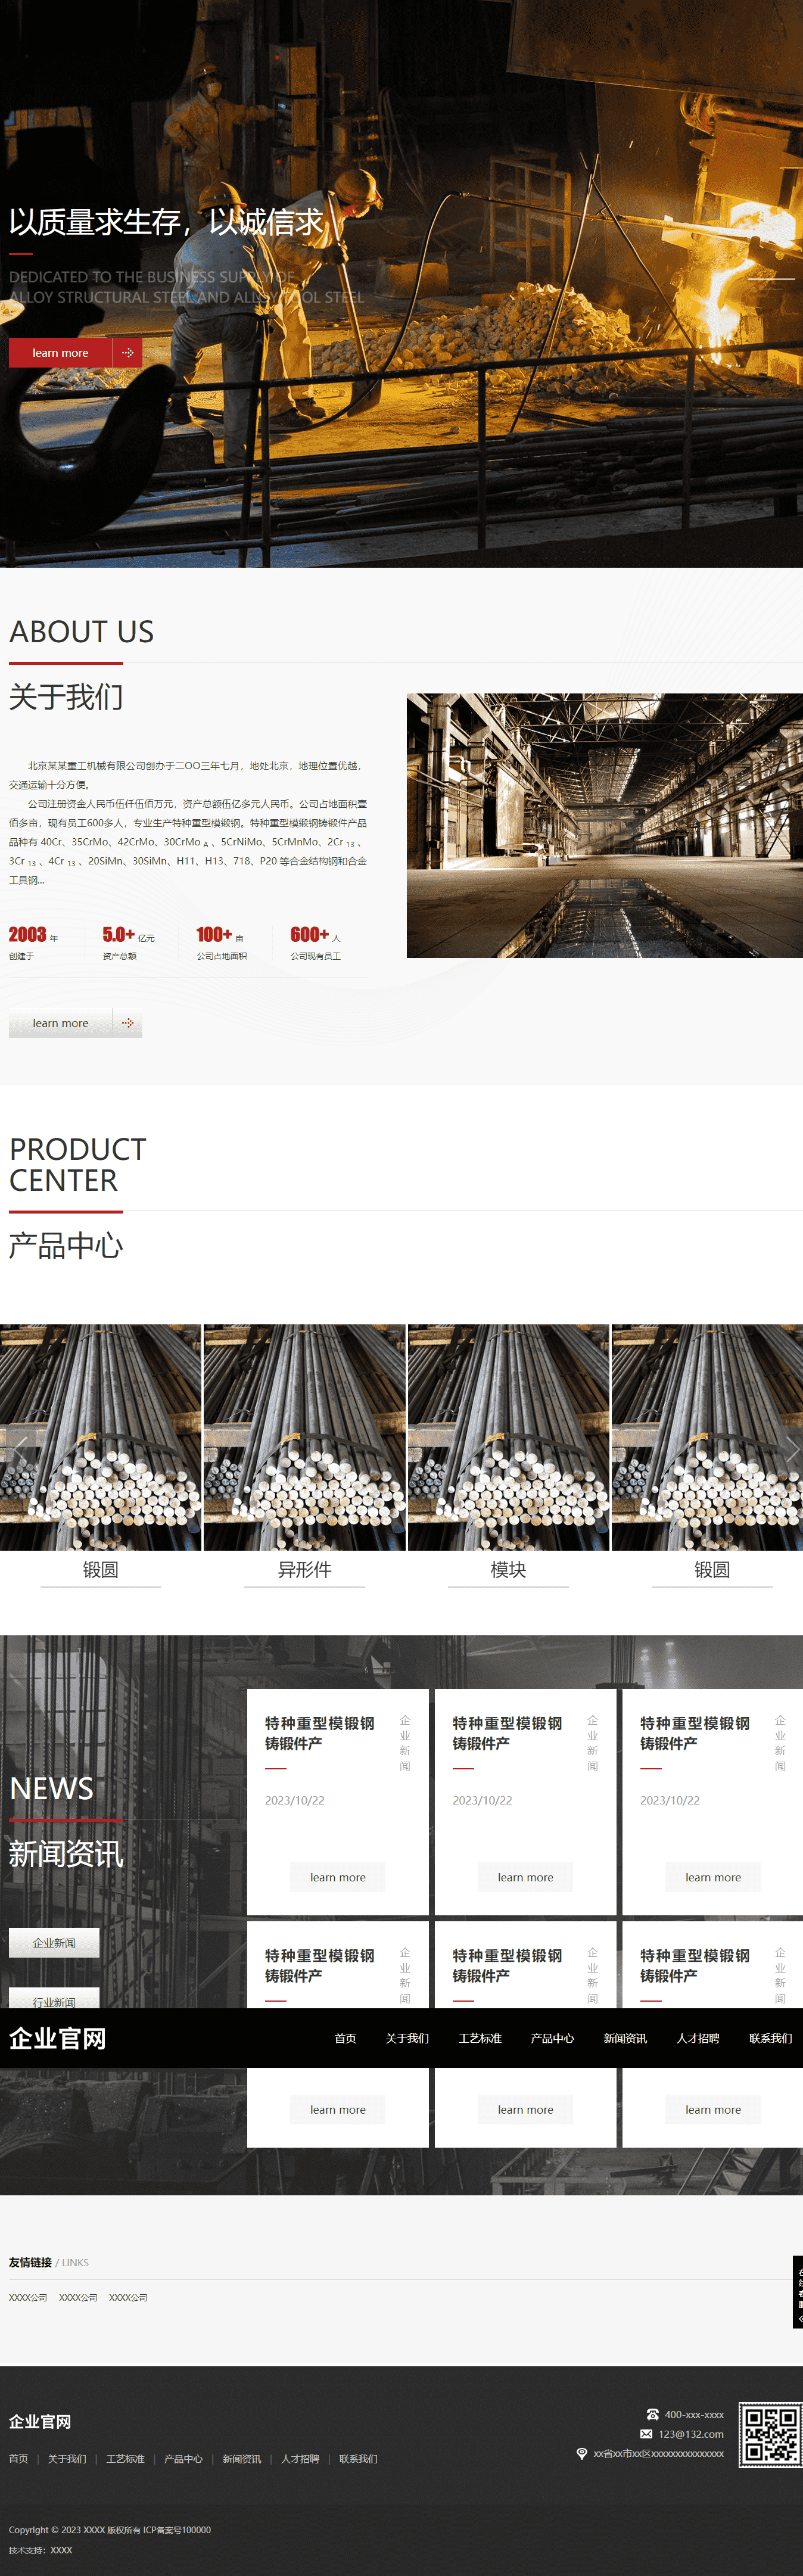Open 新闻资讯 in the top navigation bar

coord(625,2038)
